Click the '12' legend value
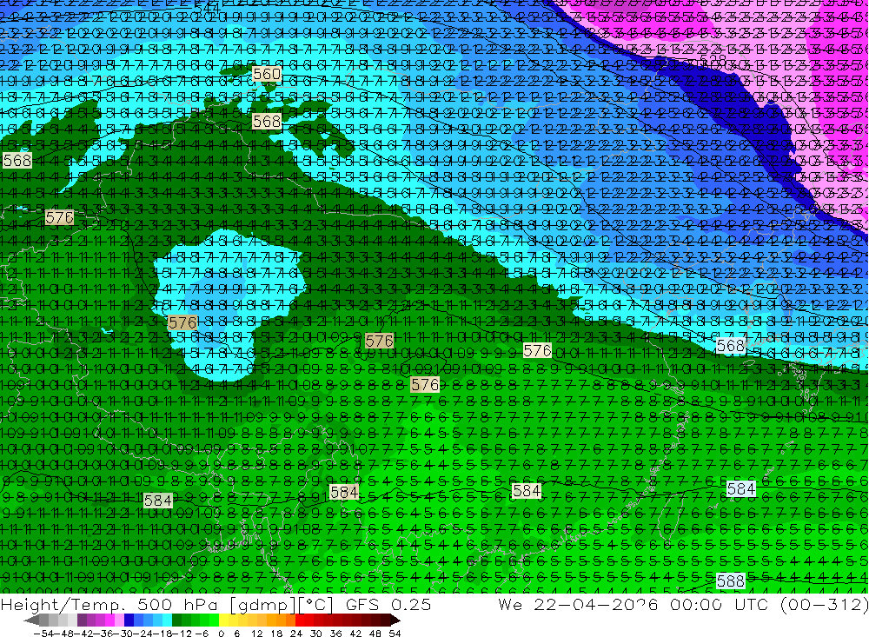This screenshot has height=637, width=869. [x=257, y=634]
